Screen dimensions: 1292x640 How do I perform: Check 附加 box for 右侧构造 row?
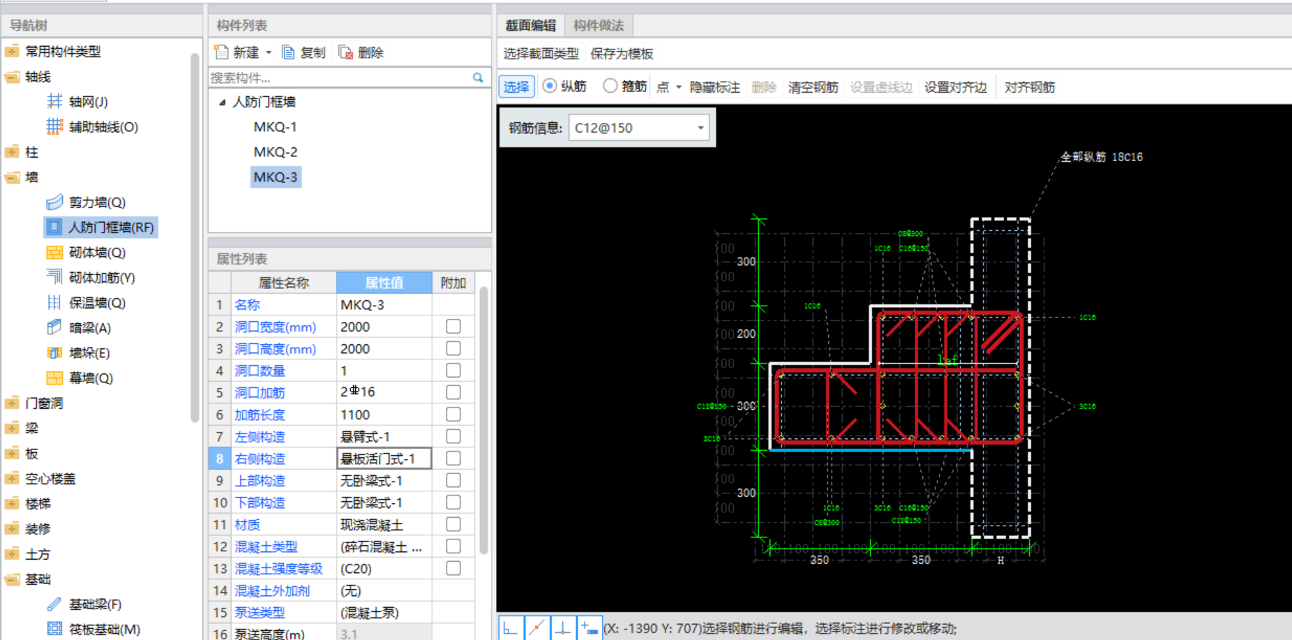[453, 459]
